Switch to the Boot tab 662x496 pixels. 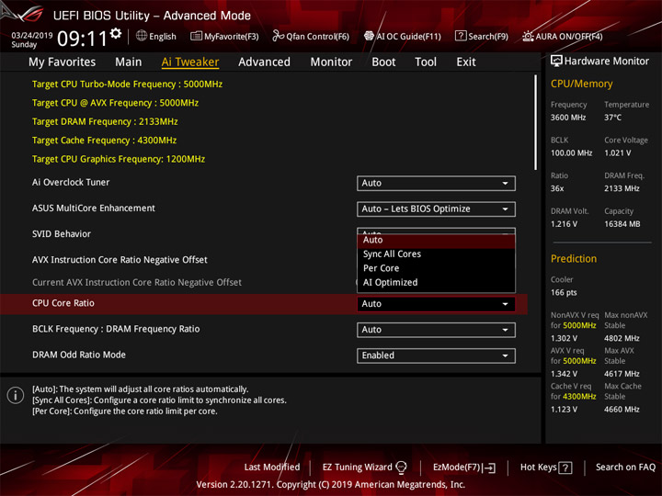pos(383,62)
